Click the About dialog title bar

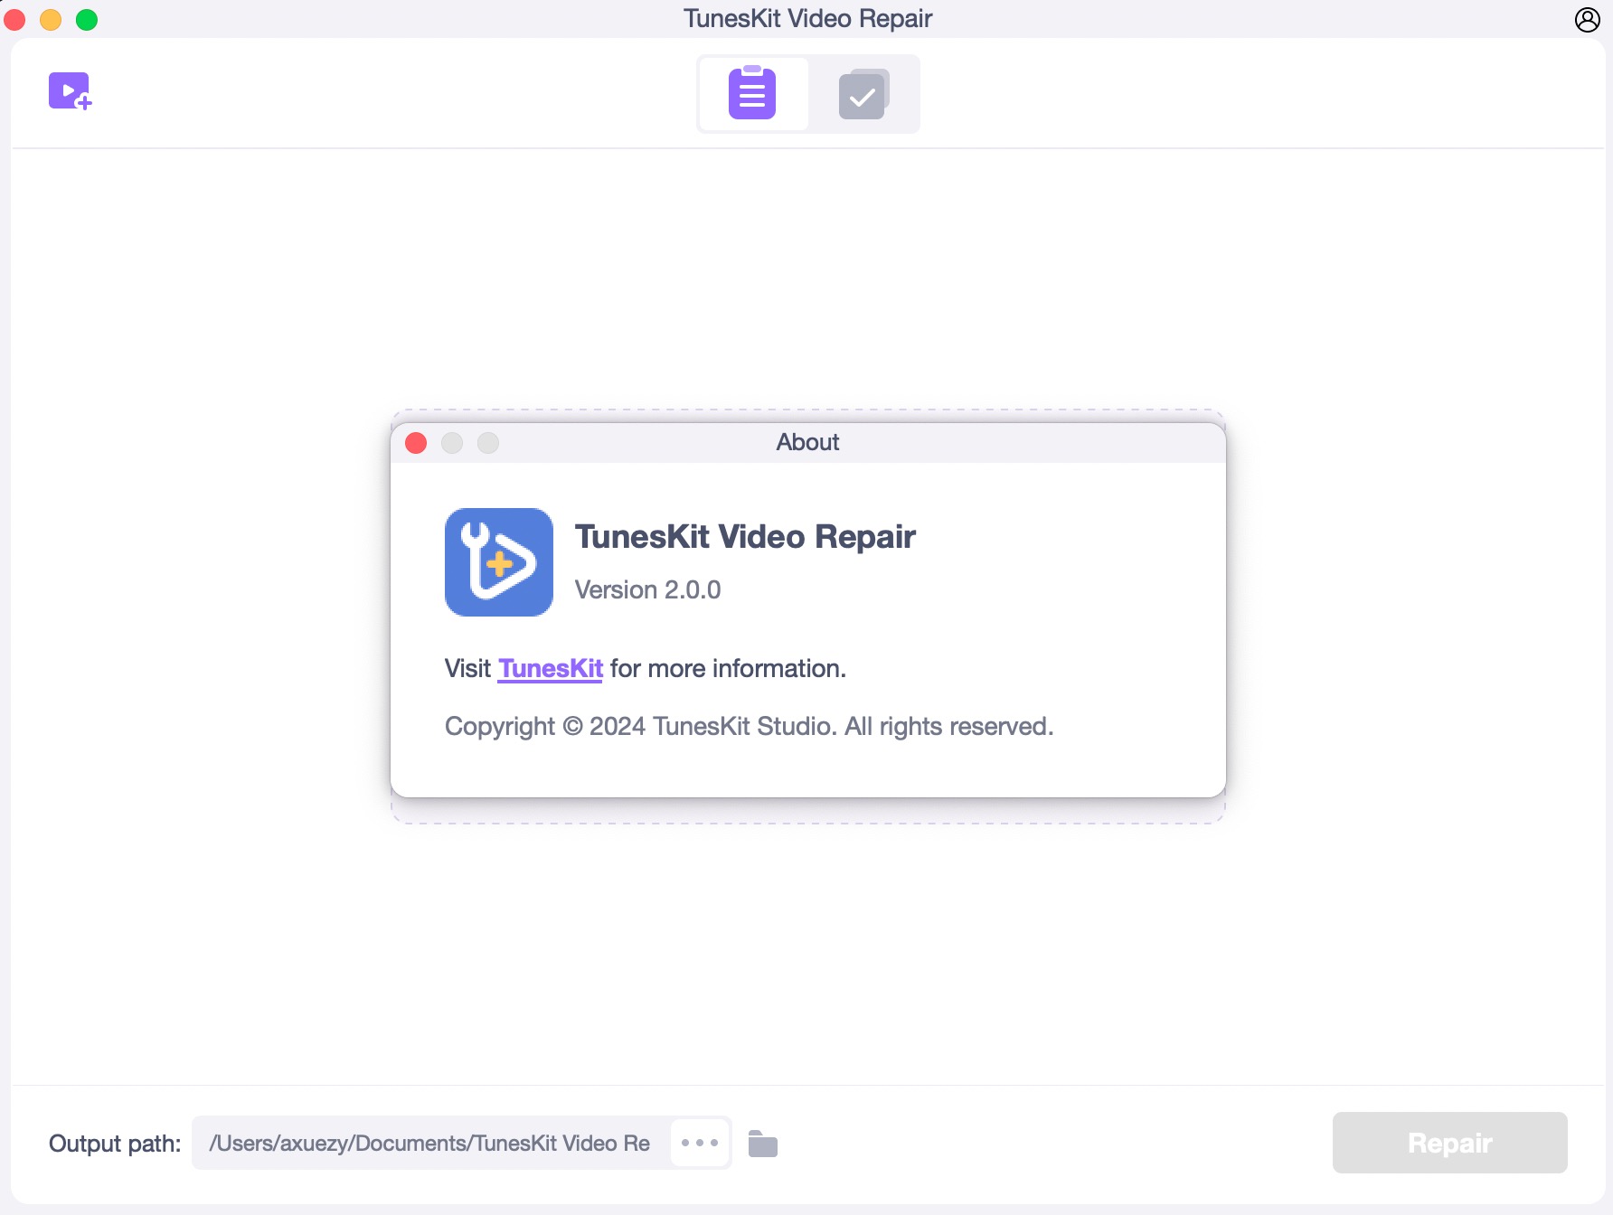pyautogui.click(x=807, y=443)
